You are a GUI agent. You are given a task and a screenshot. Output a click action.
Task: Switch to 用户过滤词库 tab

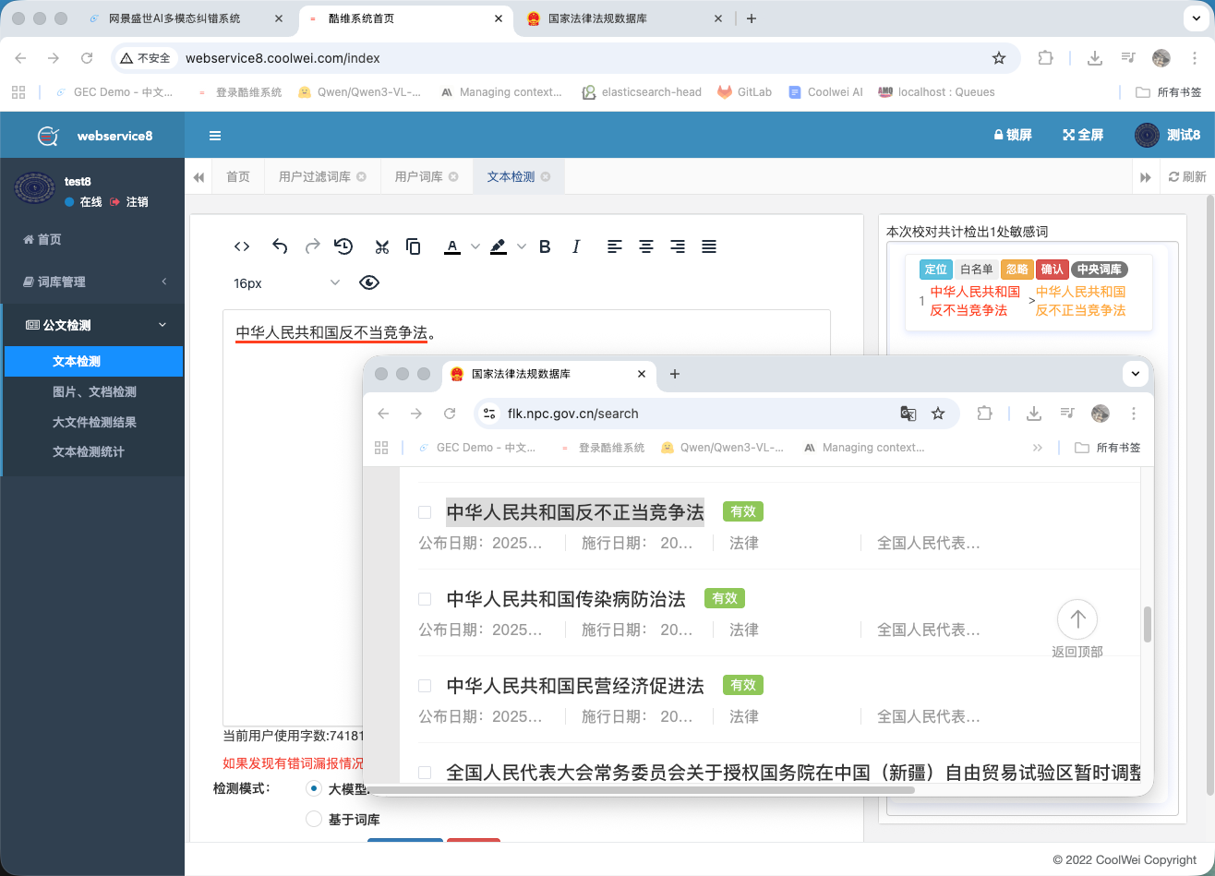click(x=315, y=176)
